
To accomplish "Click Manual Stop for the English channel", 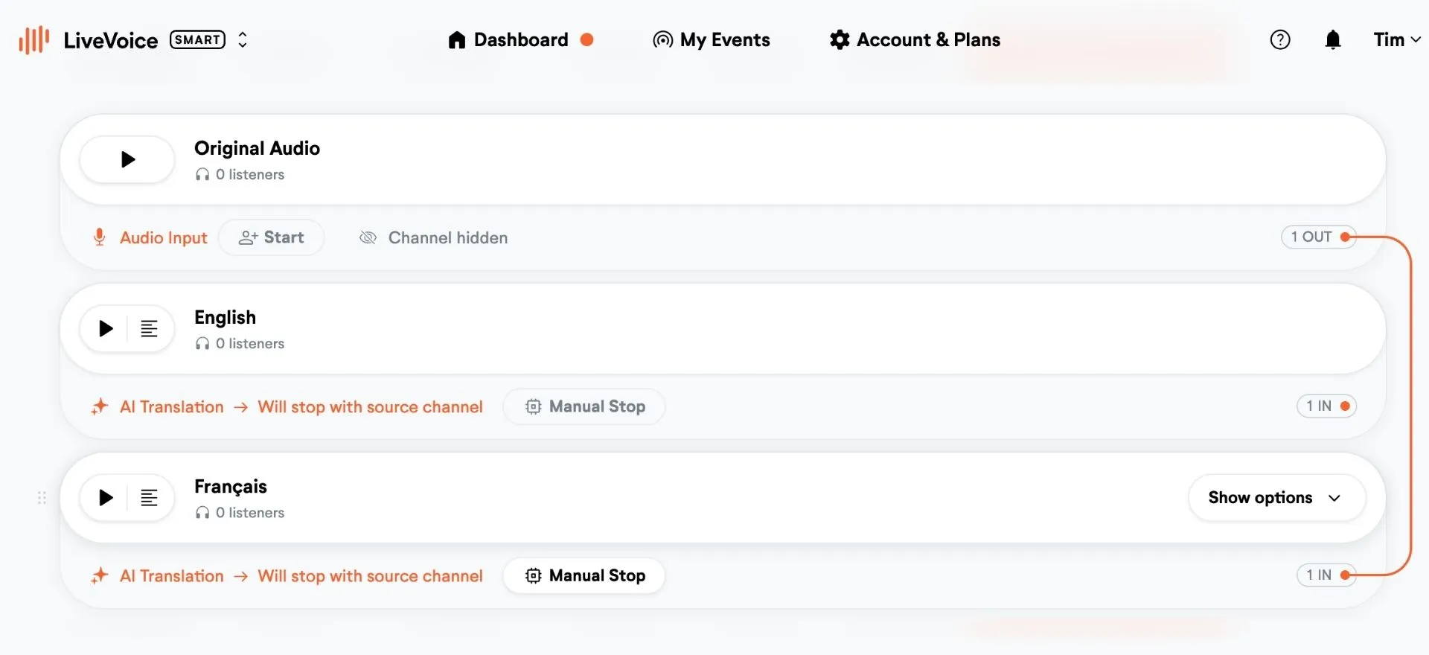I will (x=584, y=406).
